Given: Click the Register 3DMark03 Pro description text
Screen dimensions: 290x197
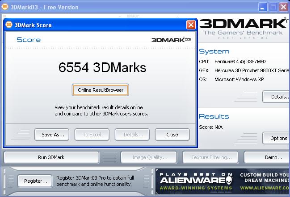Looking at the screenshot, I should 95,181.
